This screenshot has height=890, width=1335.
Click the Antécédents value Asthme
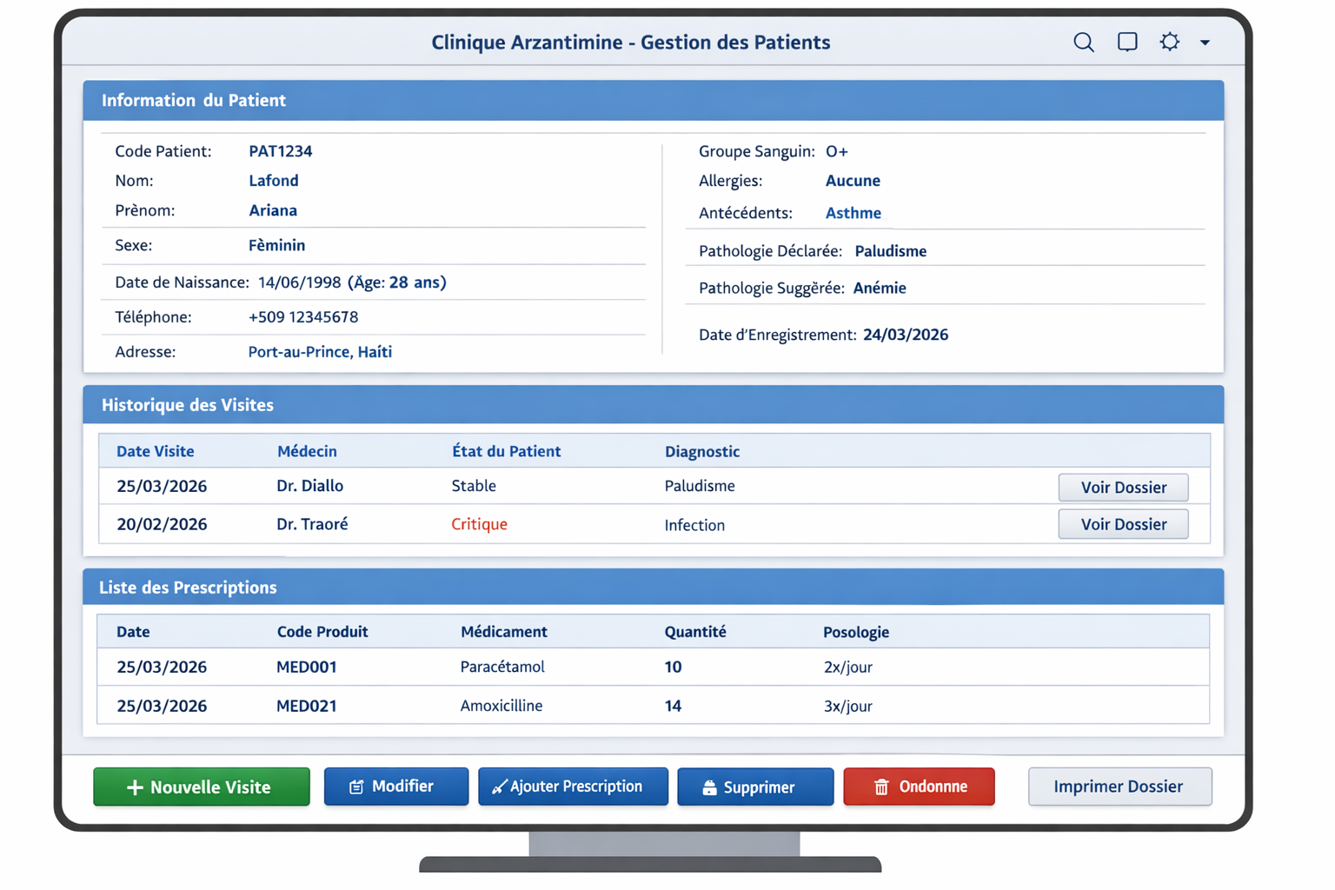click(853, 213)
